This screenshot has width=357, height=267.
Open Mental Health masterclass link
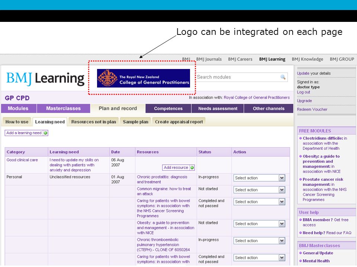(x=316, y=261)
